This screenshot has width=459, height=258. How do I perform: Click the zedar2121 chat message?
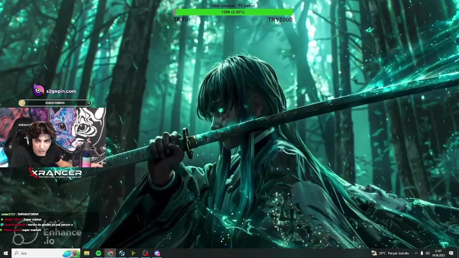[20, 214]
